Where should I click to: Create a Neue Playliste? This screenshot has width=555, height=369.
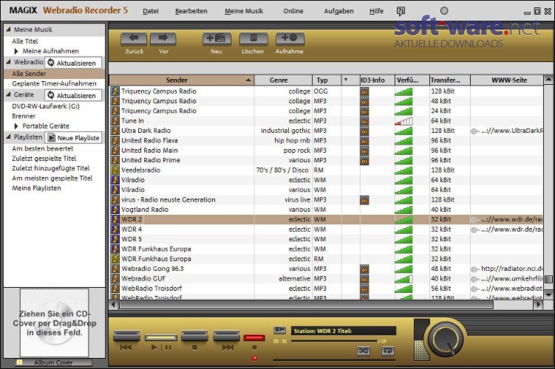pos(73,138)
